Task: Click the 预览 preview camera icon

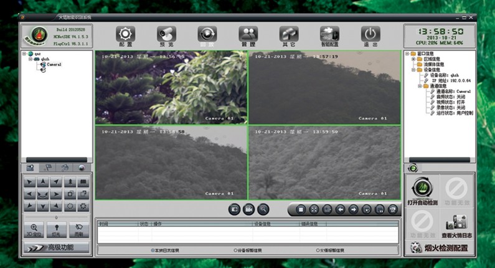Action: pyautogui.click(x=166, y=35)
